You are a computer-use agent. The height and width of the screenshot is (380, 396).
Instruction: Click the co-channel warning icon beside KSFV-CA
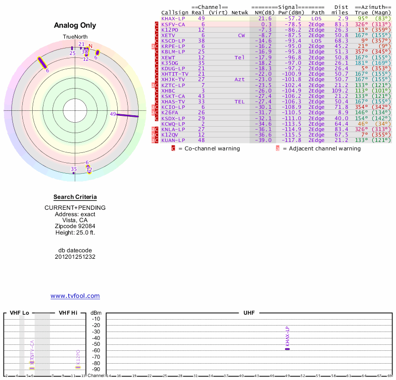coord(157,24)
